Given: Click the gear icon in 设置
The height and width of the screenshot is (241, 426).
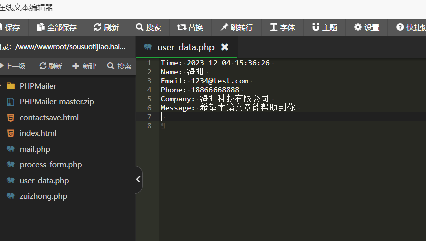Looking at the screenshot, I should (x=358, y=27).
